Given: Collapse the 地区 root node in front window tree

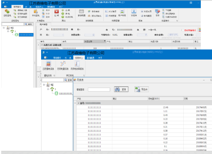Looking at the screenshot, I should 44,85.
